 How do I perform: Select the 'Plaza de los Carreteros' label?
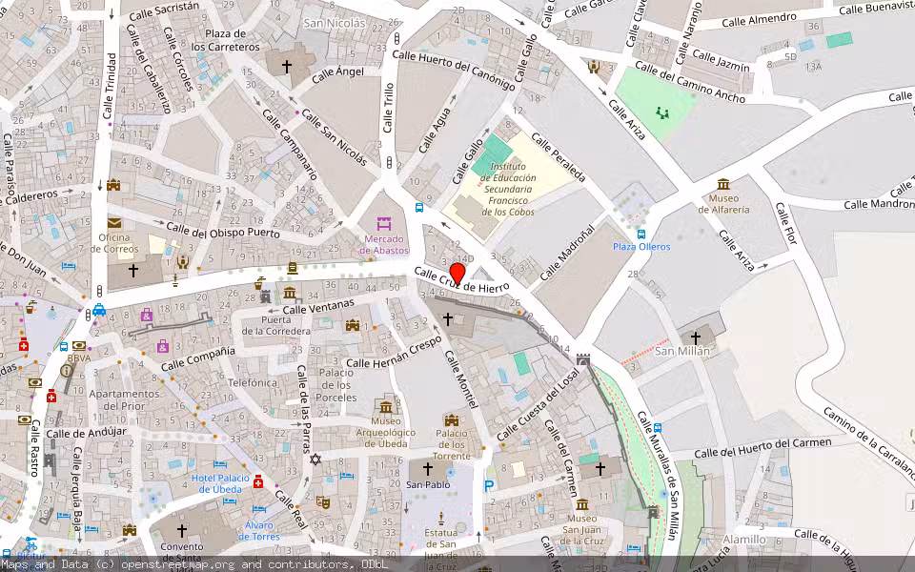pos(225,40)
